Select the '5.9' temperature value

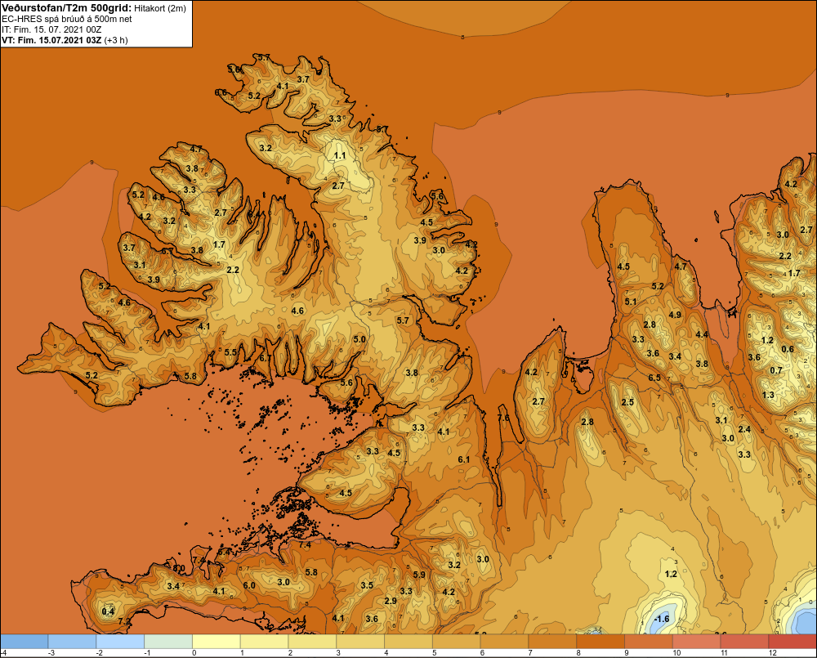click(x=419, y=575)
